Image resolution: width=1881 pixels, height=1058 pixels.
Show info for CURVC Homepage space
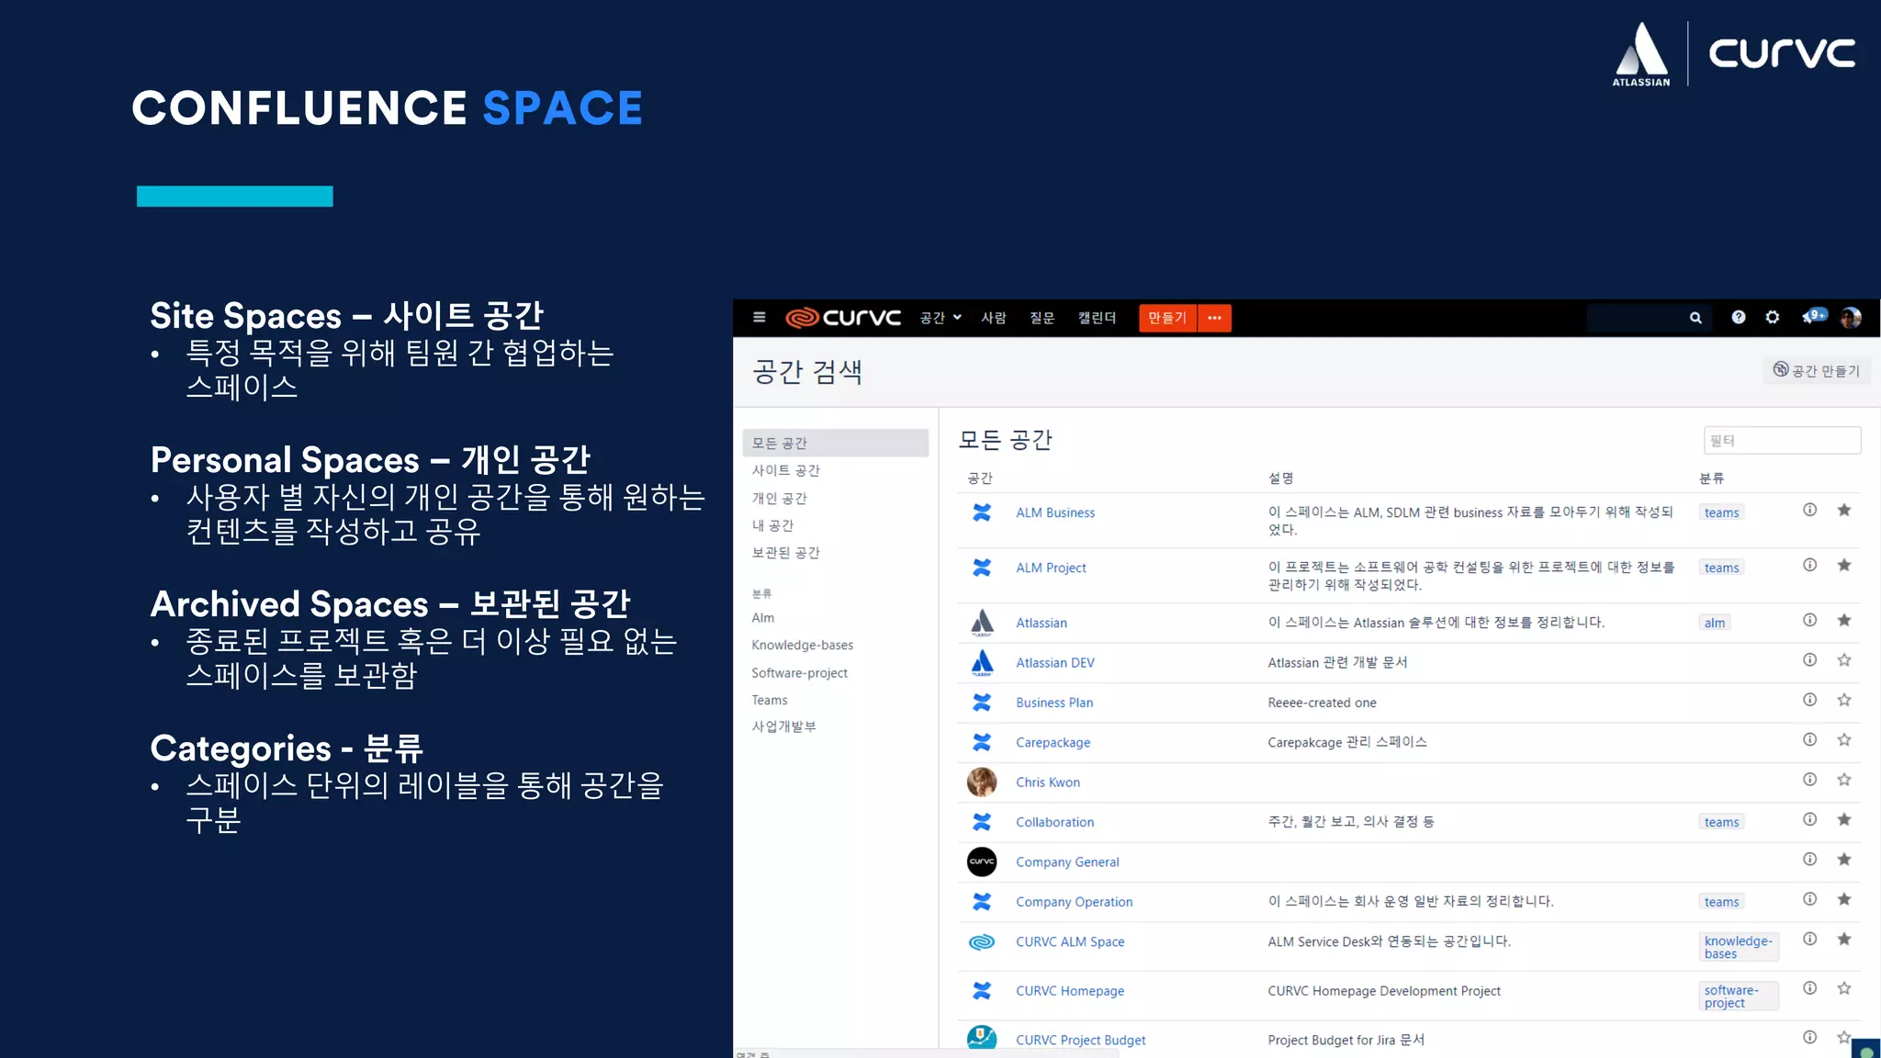1809,988
